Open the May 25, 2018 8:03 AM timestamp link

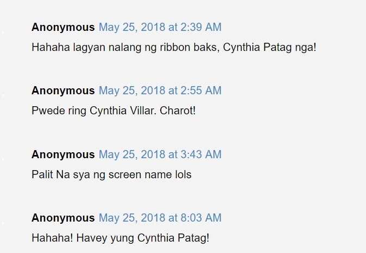160,218
